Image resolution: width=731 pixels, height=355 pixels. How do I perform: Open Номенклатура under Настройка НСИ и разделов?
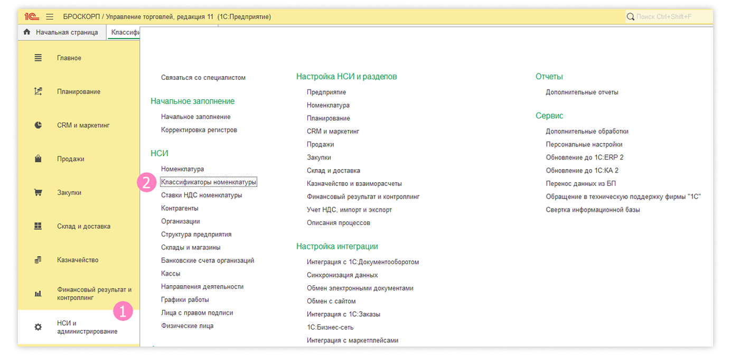pos(328,105)
